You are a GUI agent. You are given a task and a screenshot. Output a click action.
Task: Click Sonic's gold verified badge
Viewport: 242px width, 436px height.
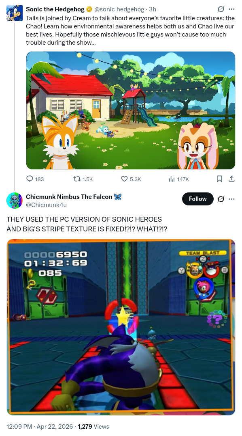[x=89, y=9]
